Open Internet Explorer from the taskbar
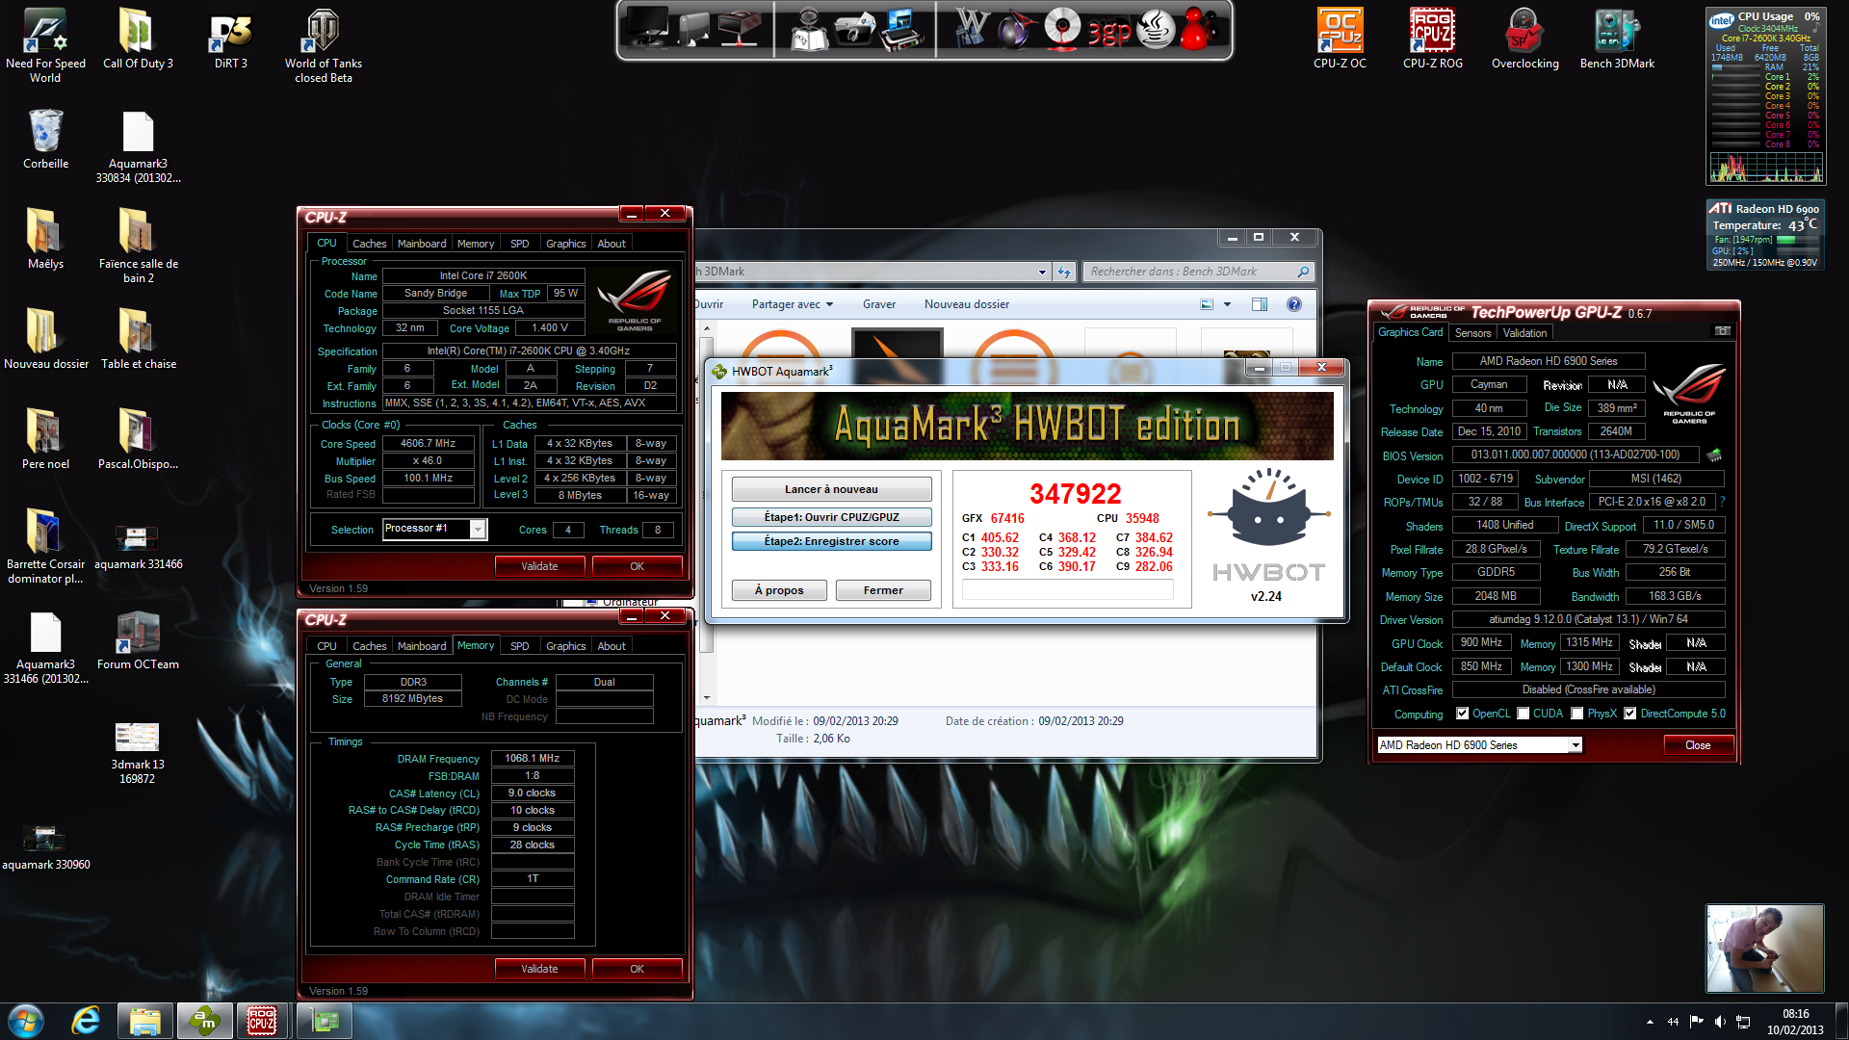Image resolution: width=1849 pixels, height=1040 pixels. pos(86,1021)
